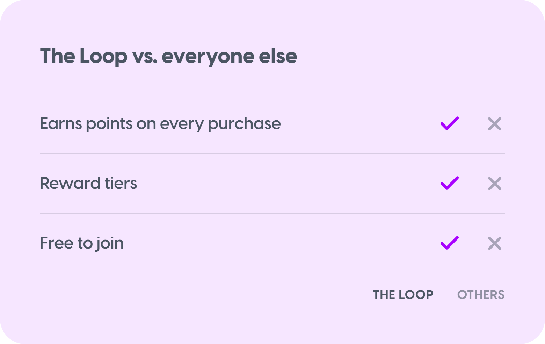545x344 pixels.
Task: Click divider line below Earns points row
Action: pyautogui.click(x=272, y=153)
